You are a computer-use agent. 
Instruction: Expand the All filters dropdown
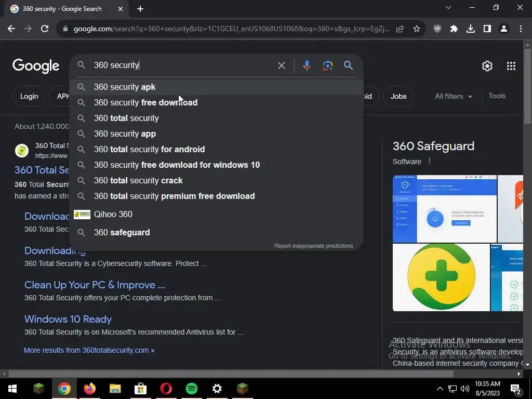click(454, 96)
